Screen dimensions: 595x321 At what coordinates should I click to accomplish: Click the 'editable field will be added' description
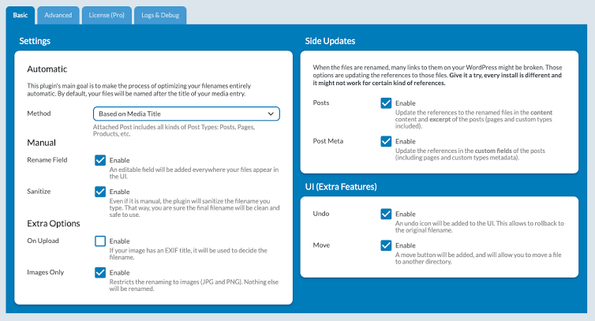coord(194,173)
